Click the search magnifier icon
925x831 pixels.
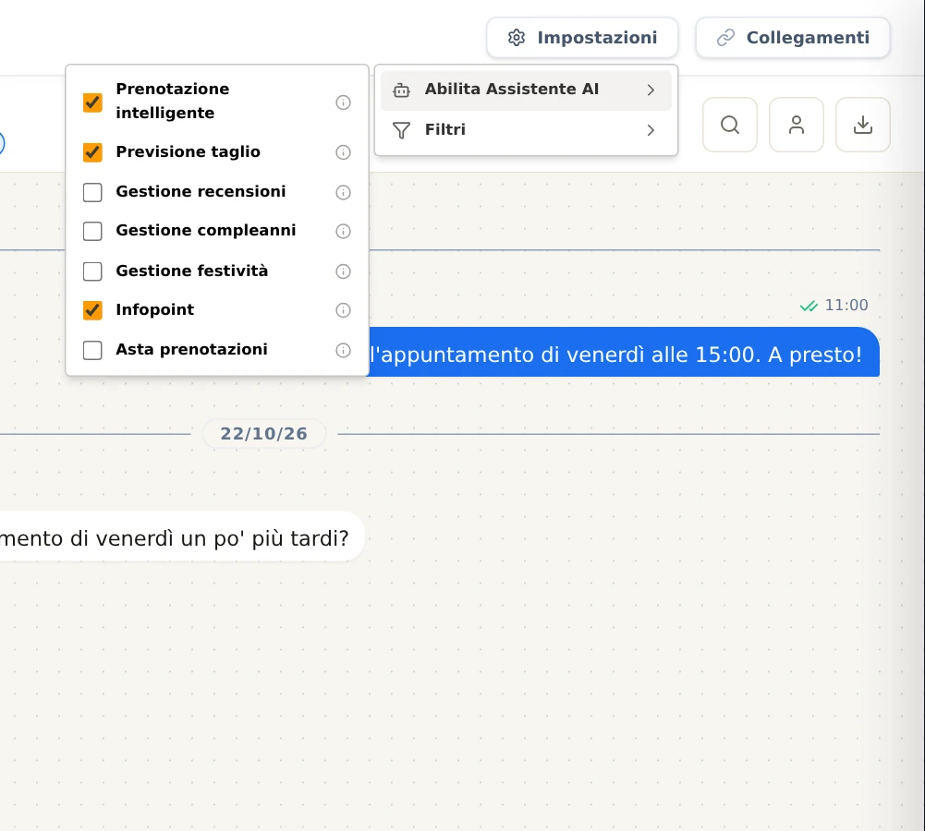point(730,125)
